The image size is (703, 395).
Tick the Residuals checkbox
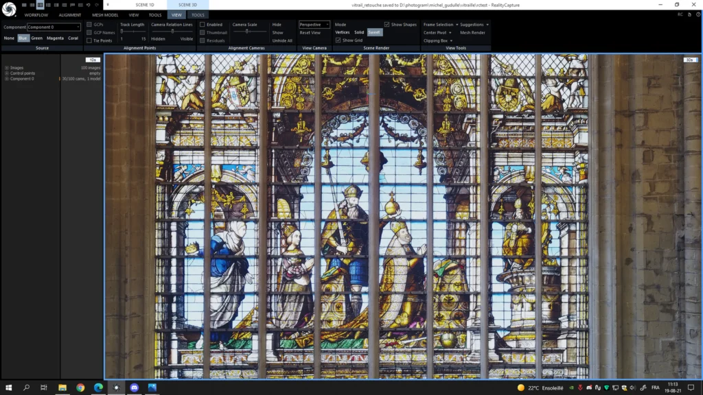(203, 40)
